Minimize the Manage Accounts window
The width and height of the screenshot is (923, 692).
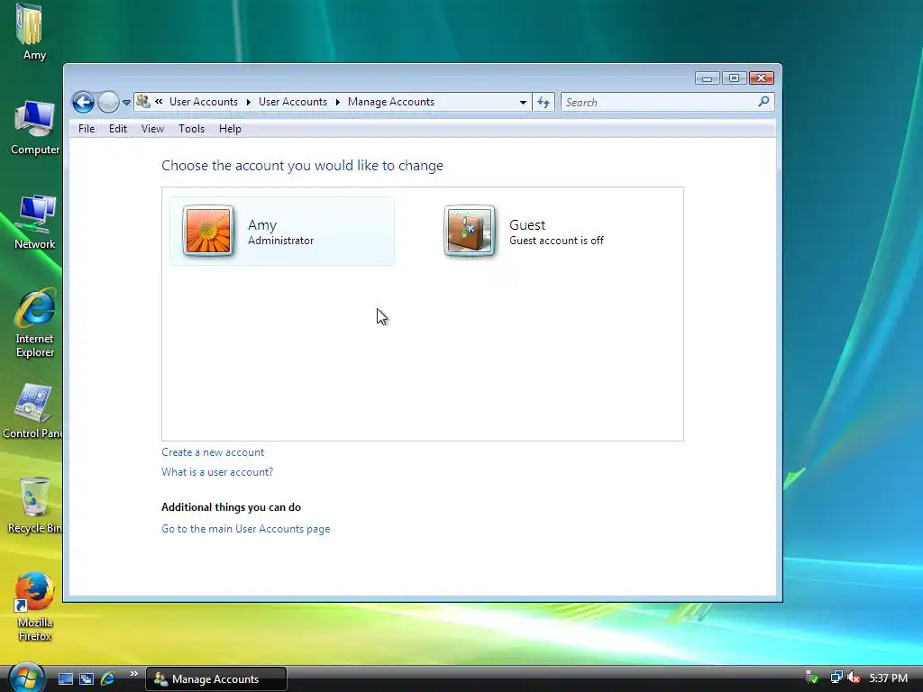(x=707, y=78)
